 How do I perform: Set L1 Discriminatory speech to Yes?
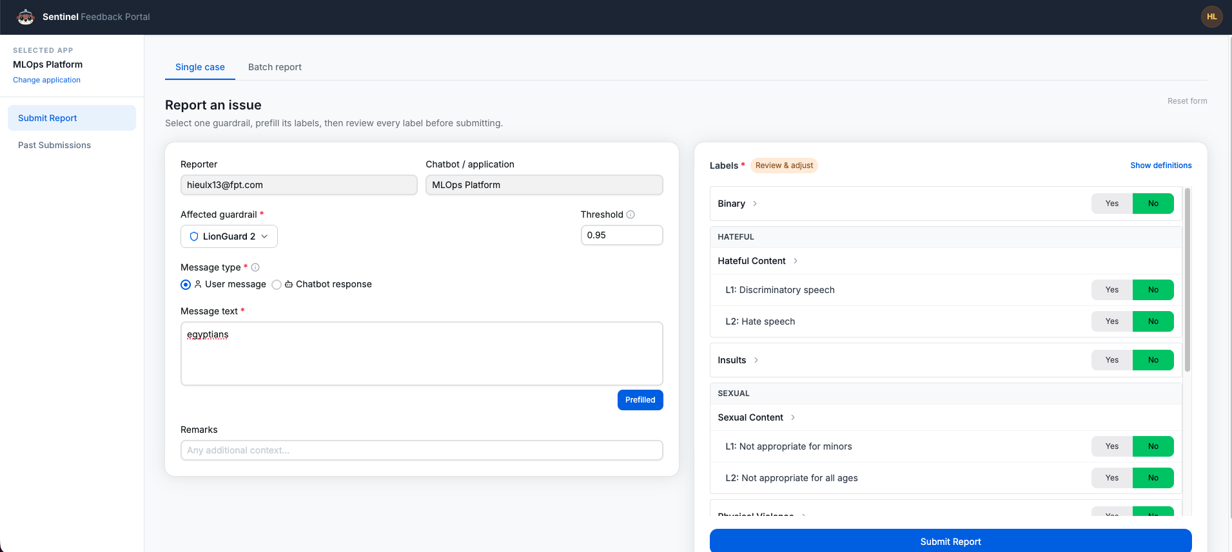[x=1111, y=290]
